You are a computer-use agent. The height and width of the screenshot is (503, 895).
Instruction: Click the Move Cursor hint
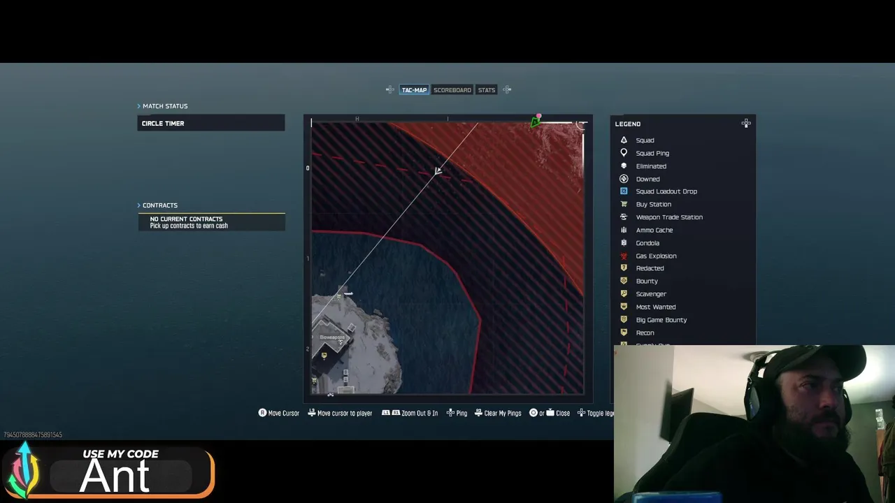[x=279, y=413]
